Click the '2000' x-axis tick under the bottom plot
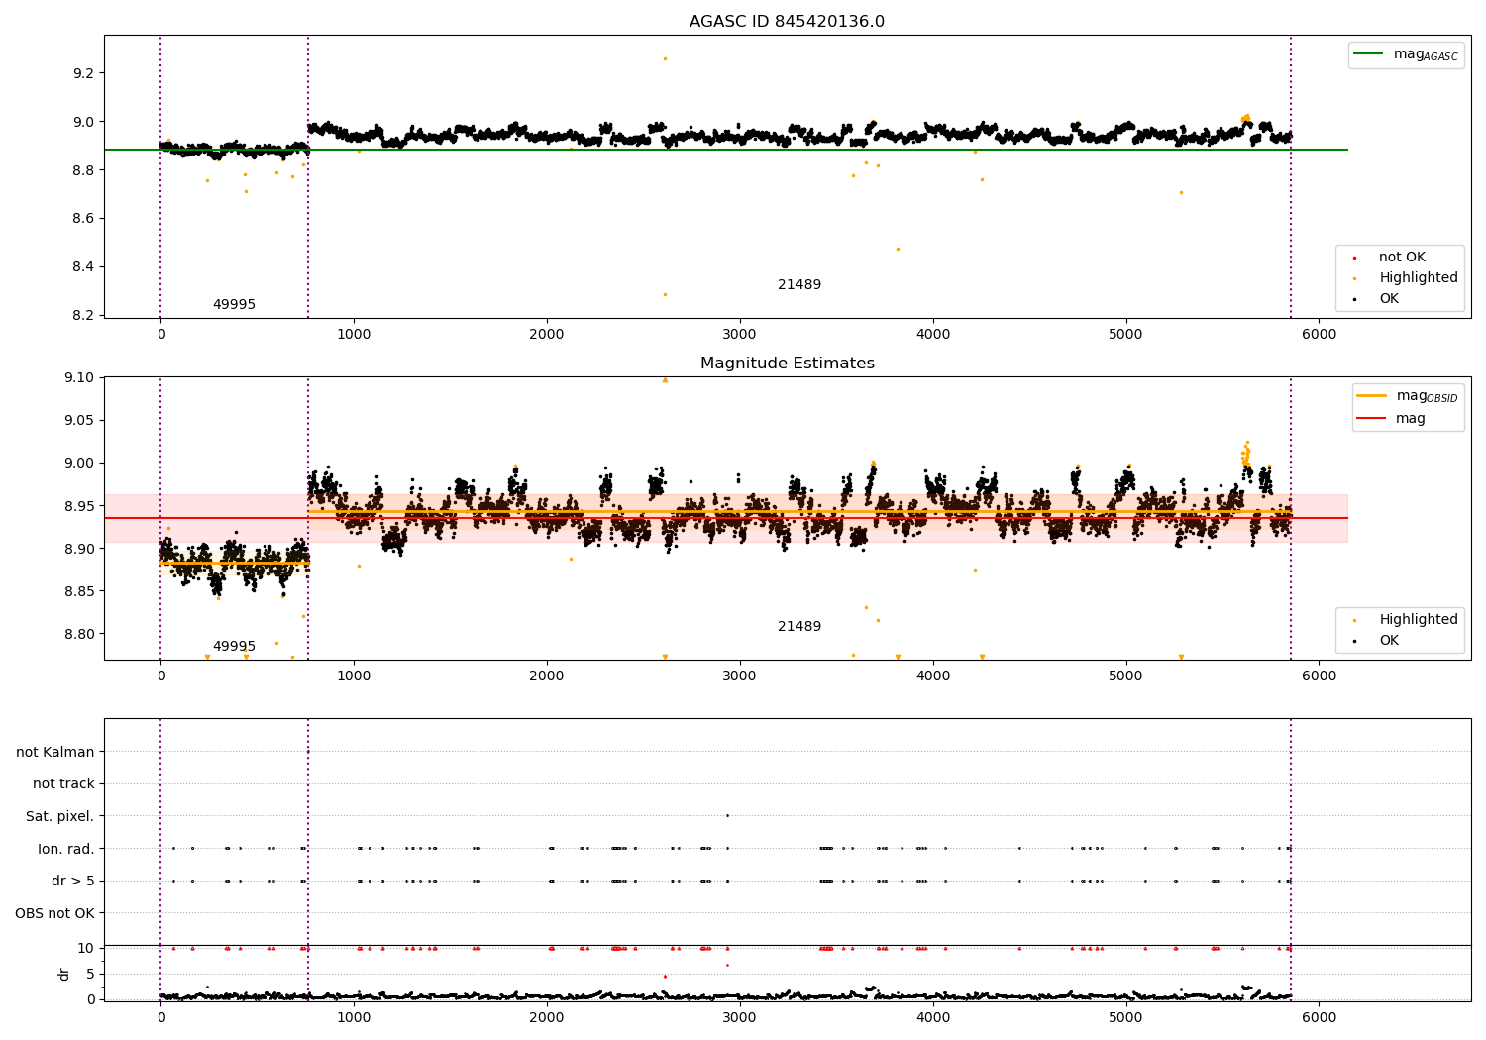Viewport: 1486px width, 1040px height. tap(547, 1017)
